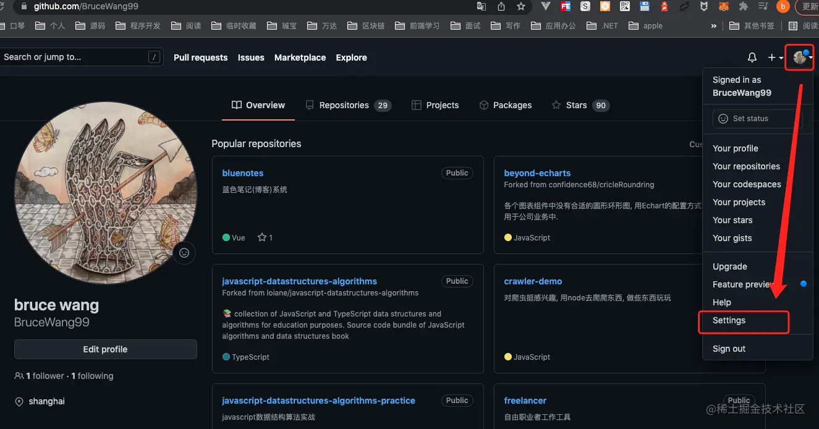Image resolution: width=819 pixels, height=429 pixels.
Task: Click the Search or jump to field
Action: [x=82, y=57]
